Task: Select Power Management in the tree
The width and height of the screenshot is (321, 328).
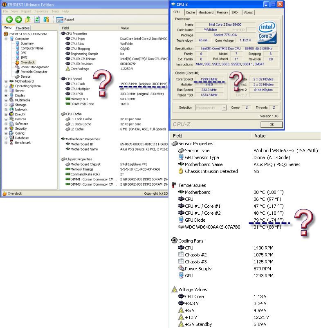Action: tap(34, 67)
